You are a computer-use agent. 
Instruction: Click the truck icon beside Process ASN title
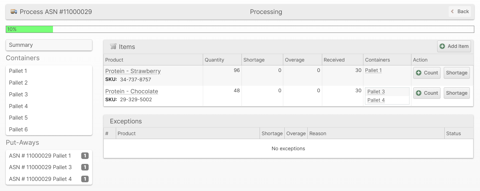14,12
